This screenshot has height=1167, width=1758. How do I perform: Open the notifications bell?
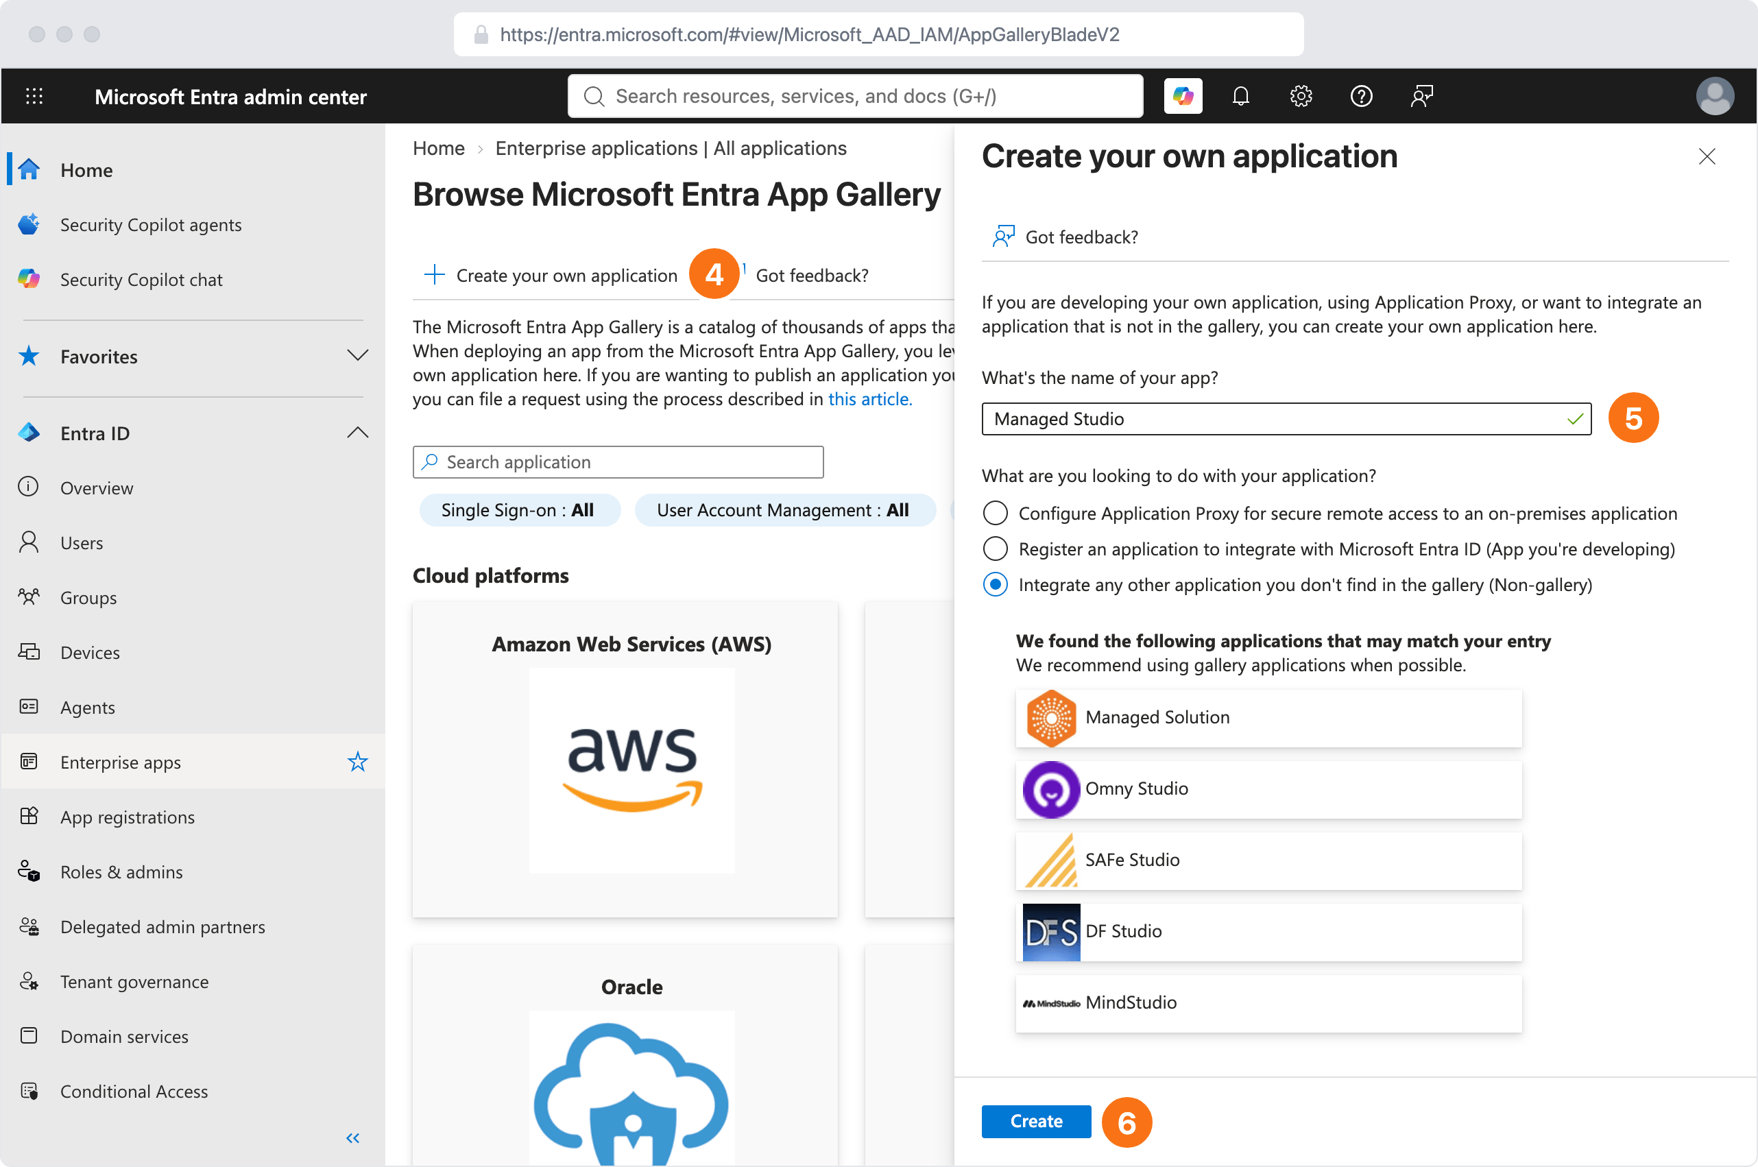pyautogui.click(x=1240, y=96)
